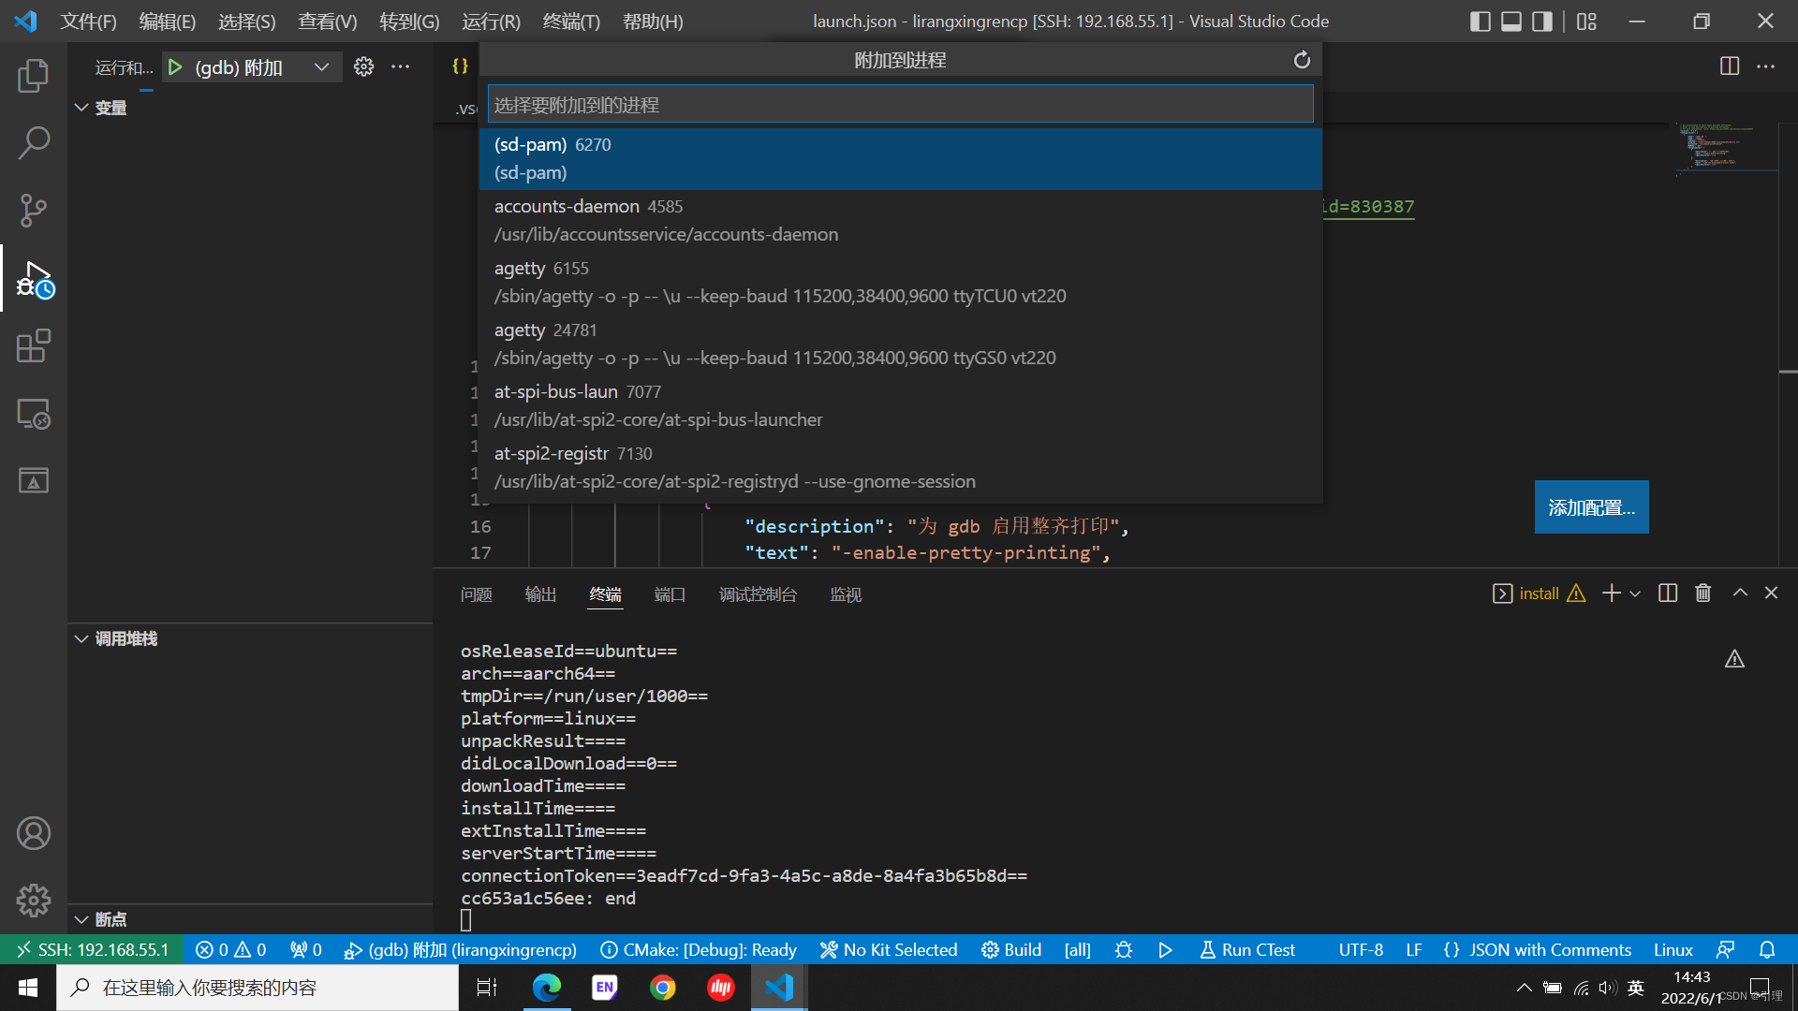Select the at-spi2-registr 7130 process

[900, 468]
